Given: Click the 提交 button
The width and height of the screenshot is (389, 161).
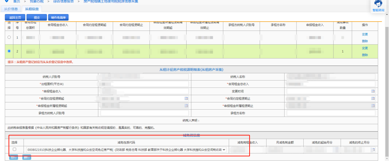Looking at the screenshot, I should [x=36, y=18].
